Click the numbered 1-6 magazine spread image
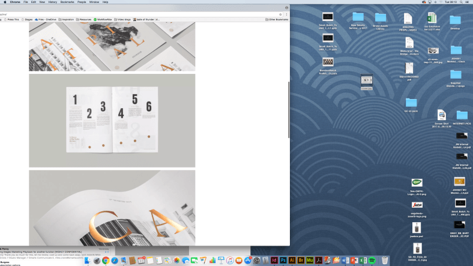473x266 pixels. pyautogui.click(x=112, y=120)
